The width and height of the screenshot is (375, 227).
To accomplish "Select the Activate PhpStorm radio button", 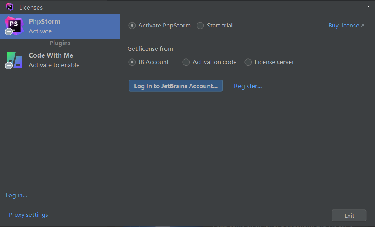I will pos(132,26).
